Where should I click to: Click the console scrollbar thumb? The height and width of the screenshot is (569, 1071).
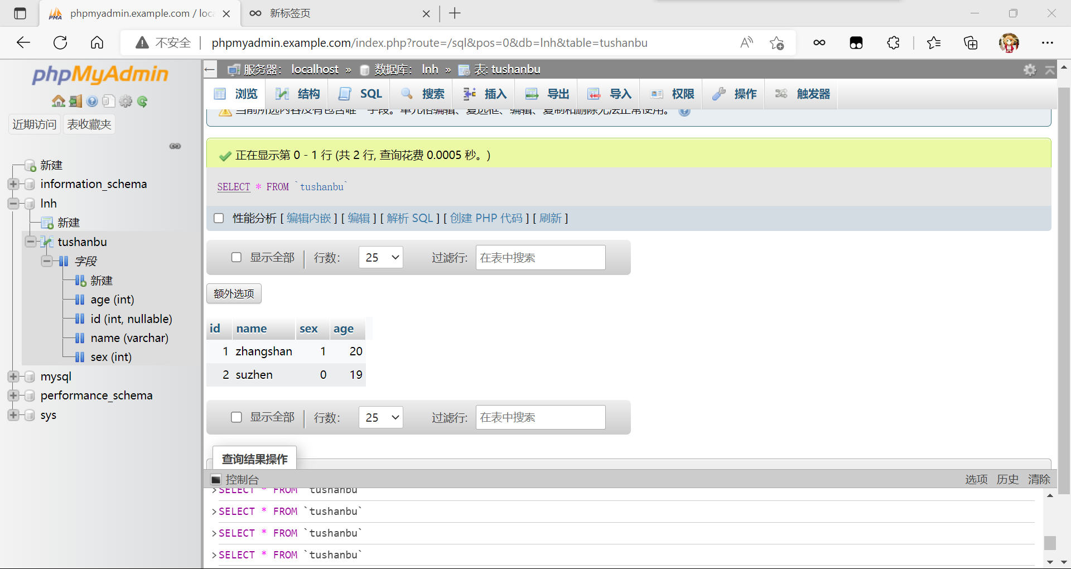(1050, 542)
